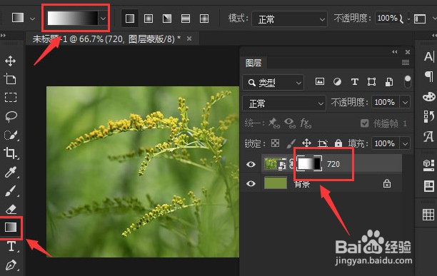The height and width of the screenshot is (276, 437).
Task: Close the 未标题-1 document tab
Action: point(189,39)
